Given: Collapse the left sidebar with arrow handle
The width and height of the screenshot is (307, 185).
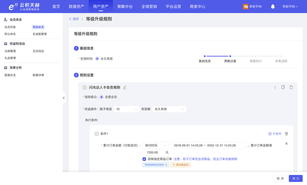Looking at the screenshot, I should [x=64, y=98].
